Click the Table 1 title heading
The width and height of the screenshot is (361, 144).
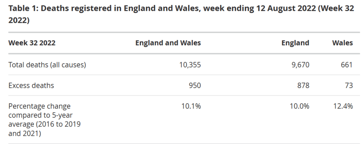tap(181, 14)
